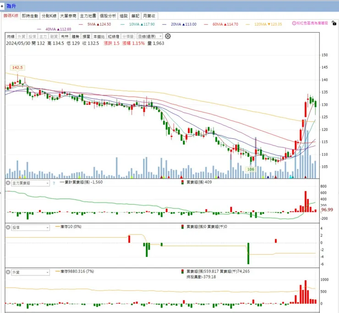This screenshot has height=313, width=339.
Task: Toggle the 趨勢 overlay button
Action: [x=76, y=36]
